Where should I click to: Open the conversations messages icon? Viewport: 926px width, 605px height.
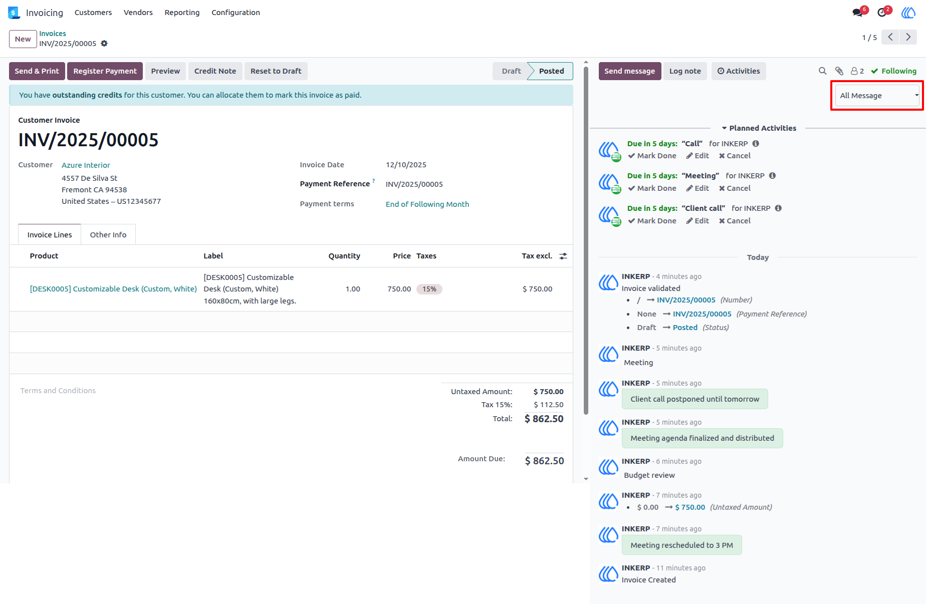pyautogui.click(x=858, y=13)
